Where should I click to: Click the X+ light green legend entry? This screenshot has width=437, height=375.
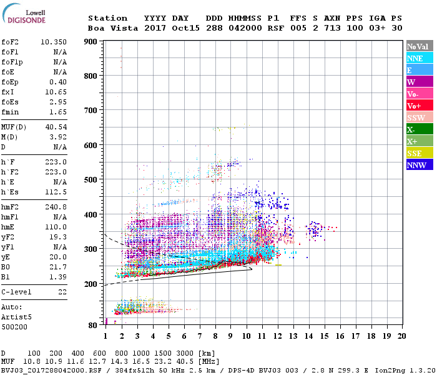pyautogui.click(x=419, y=141)
